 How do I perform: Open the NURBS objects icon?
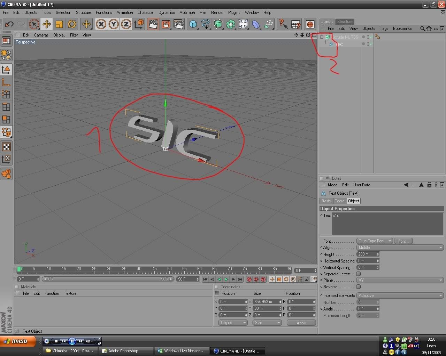218,24
